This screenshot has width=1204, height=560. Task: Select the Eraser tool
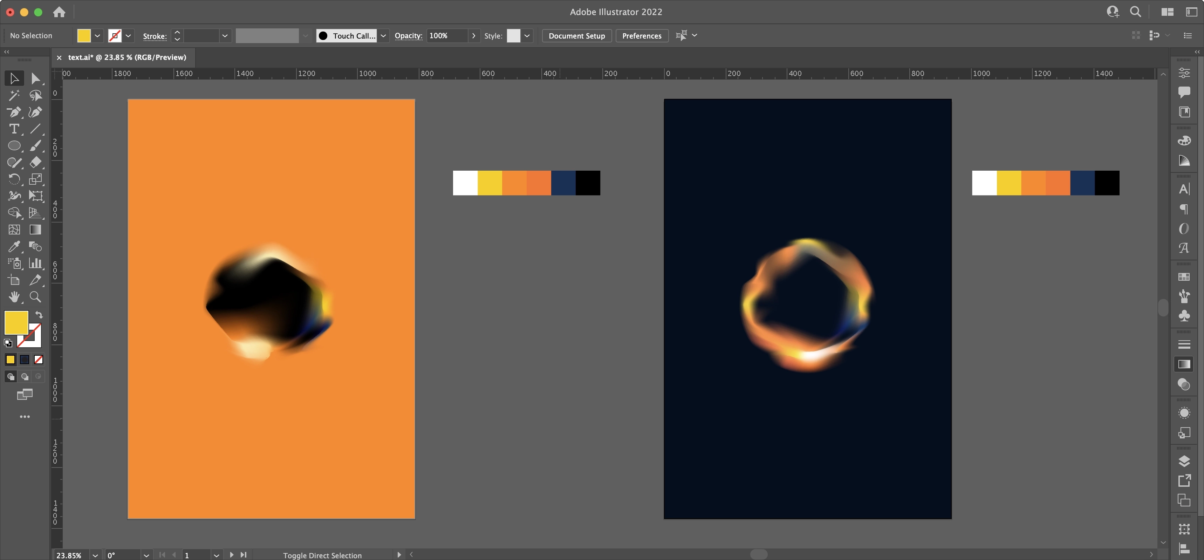(x=35, y=162)
